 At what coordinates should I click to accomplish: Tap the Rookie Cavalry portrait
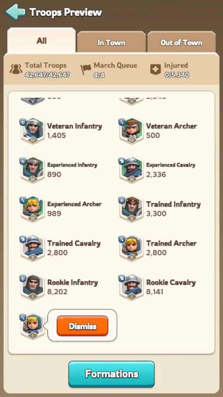click(x=131, y=287)
